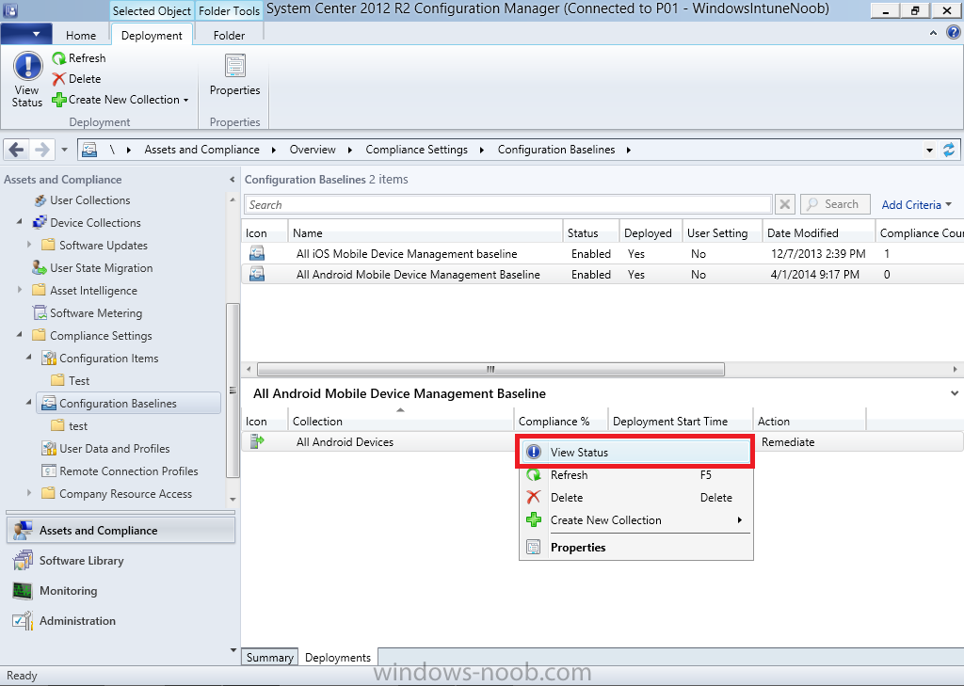Open the blue application menu button
Viewport: 964px width, 686px height.
pos(25,34)
